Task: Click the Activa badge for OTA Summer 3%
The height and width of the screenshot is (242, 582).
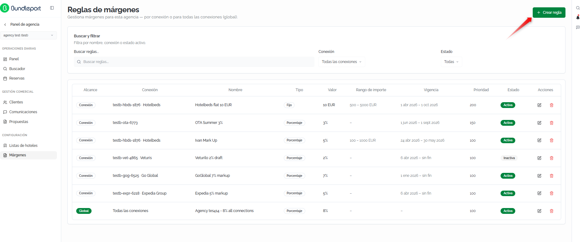Action: pos(508,123)
